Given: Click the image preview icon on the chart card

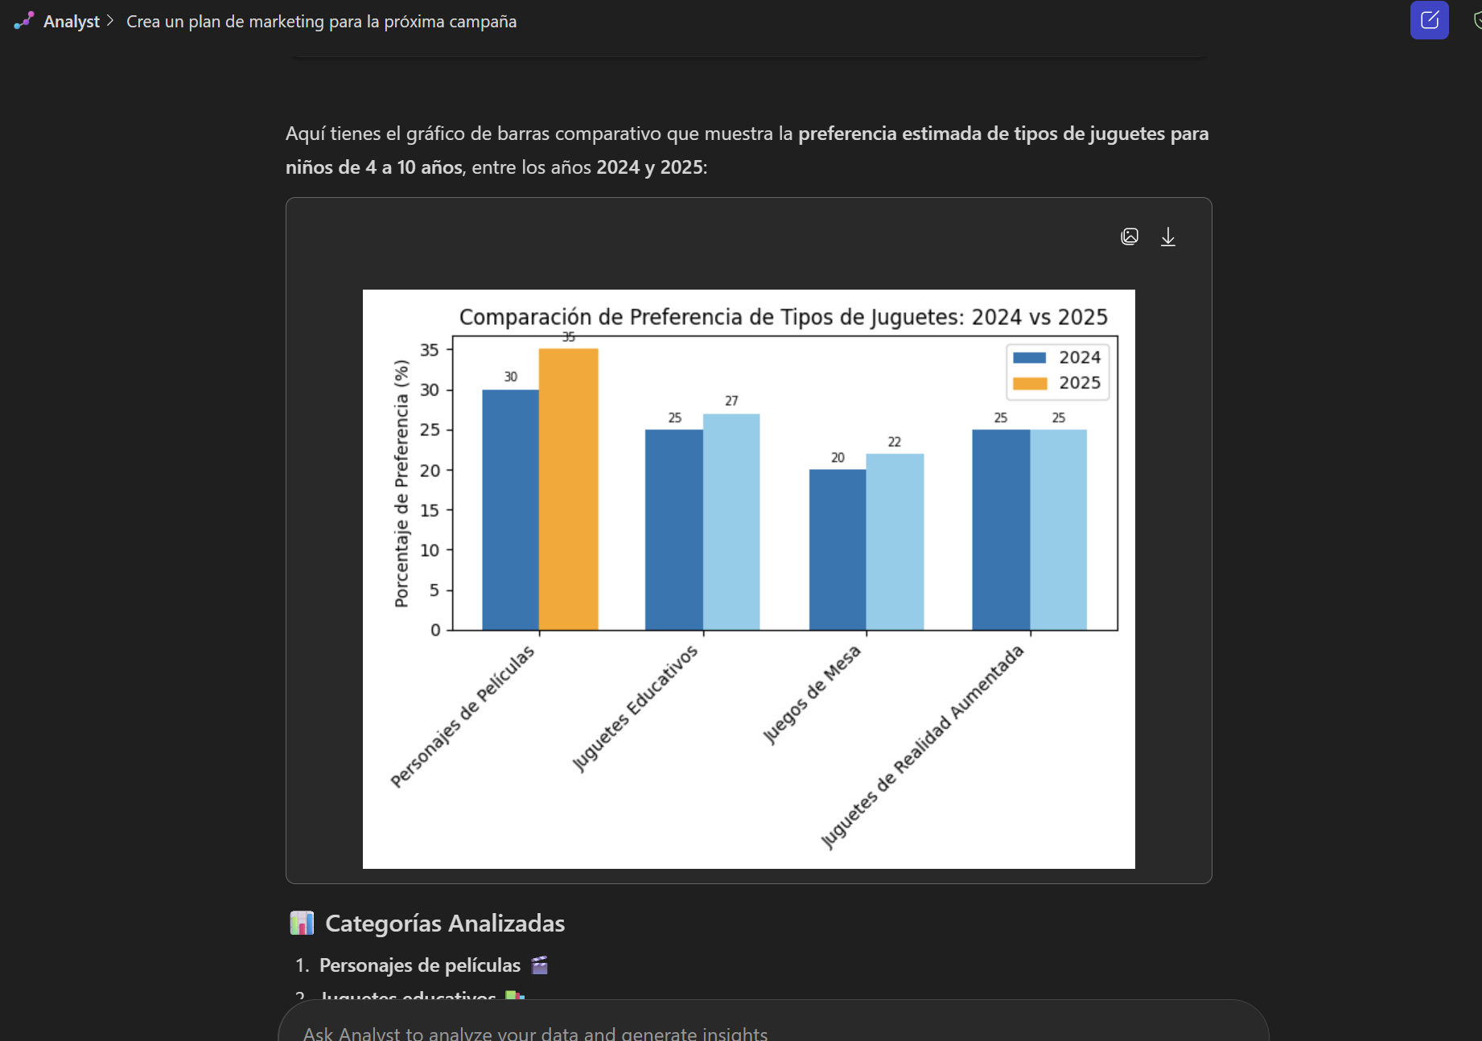Looking at the screenshot, I should coord(1130,236).
